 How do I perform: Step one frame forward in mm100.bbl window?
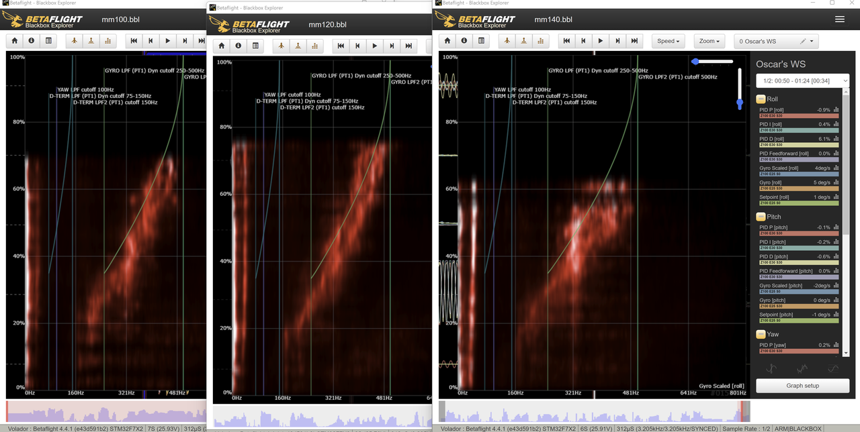tap(185, 41)
